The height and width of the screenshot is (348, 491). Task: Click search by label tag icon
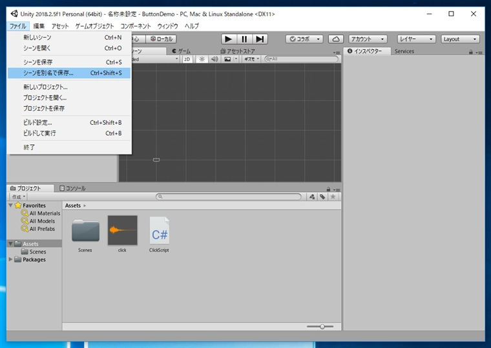[x=322, y=197]
